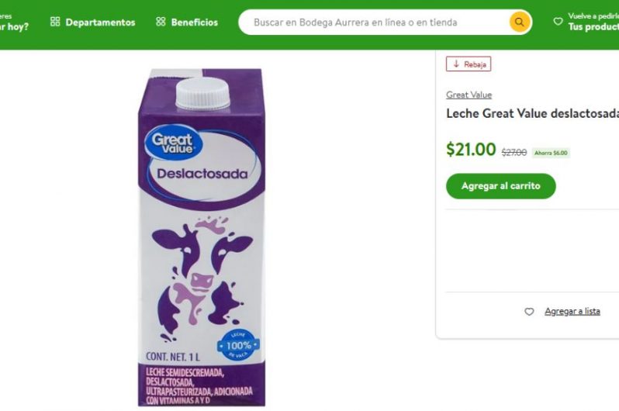This screenshot has height=411, width=619.
Task: Open Tus productos in the header
Action: 593,27
